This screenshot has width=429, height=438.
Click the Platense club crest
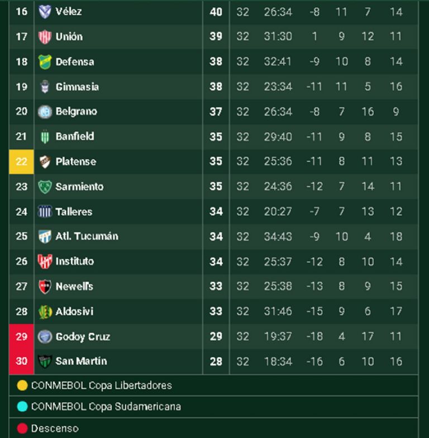(x=45, y=161)
